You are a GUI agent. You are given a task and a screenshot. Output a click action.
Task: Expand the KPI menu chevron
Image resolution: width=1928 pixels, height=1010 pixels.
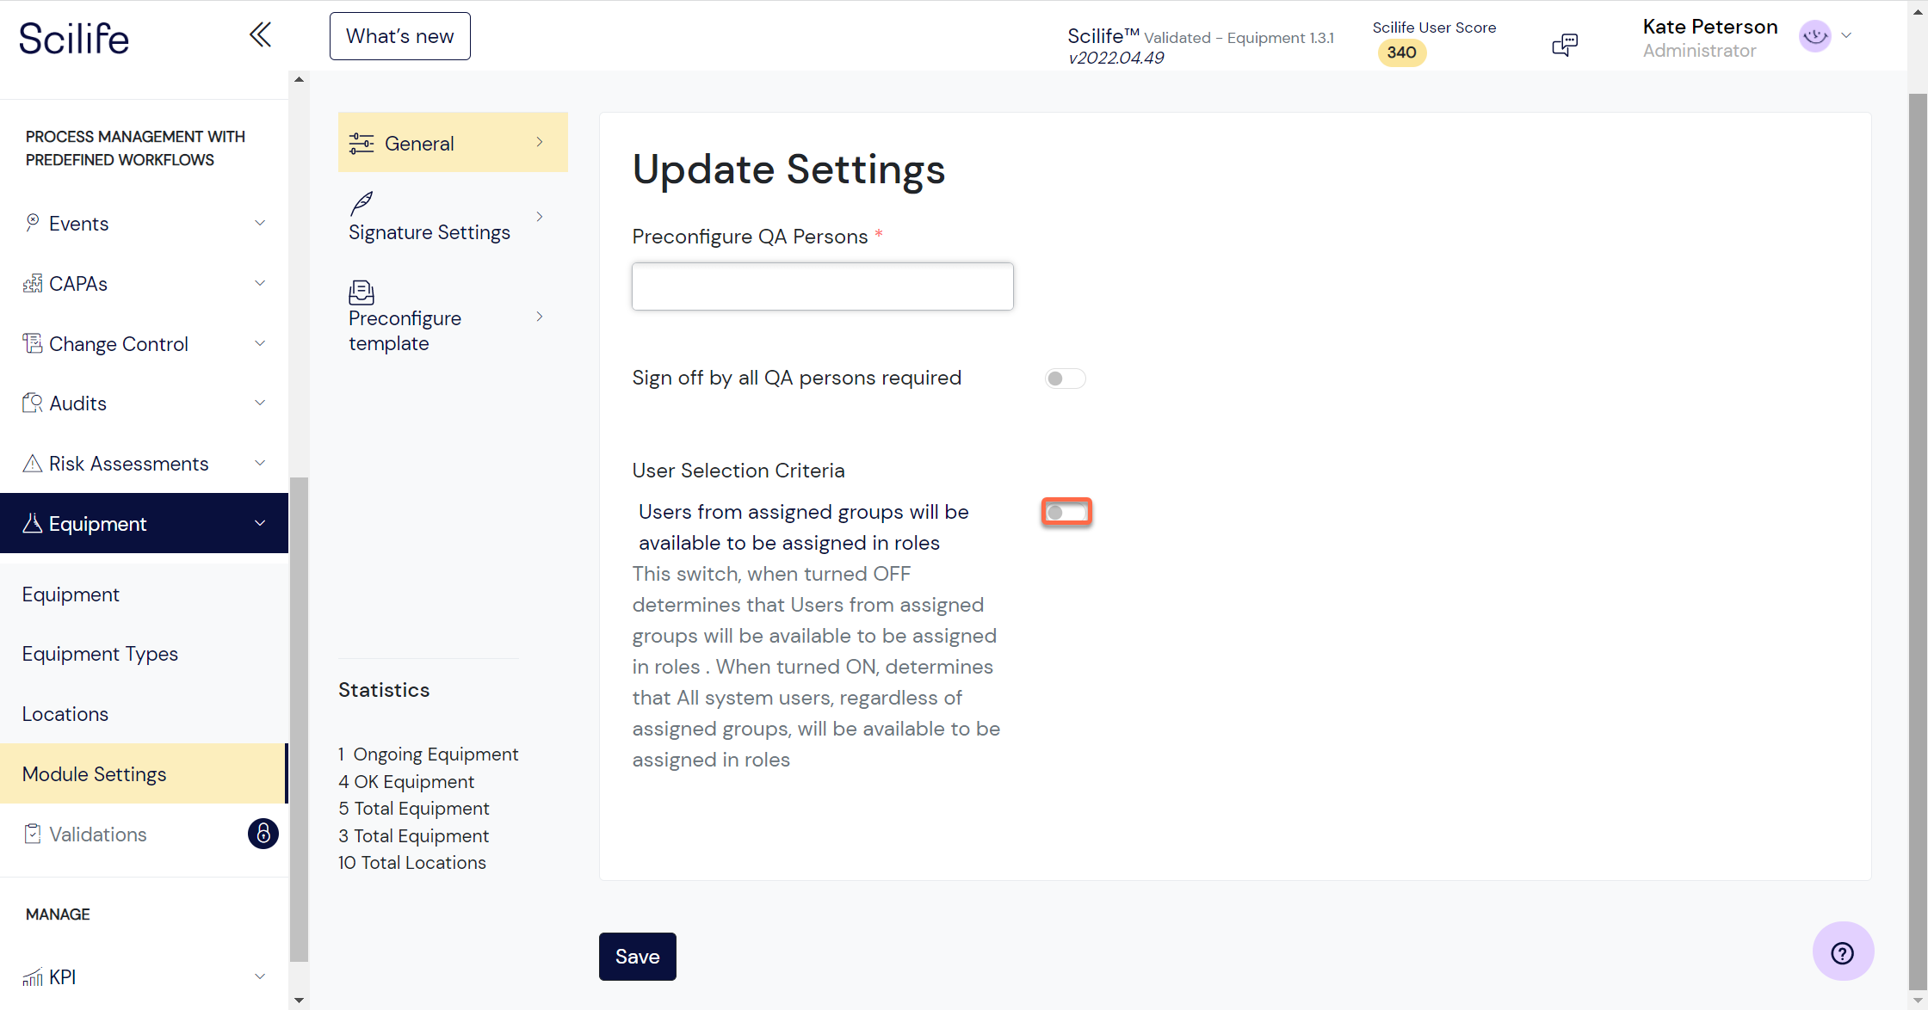[260, 977]
